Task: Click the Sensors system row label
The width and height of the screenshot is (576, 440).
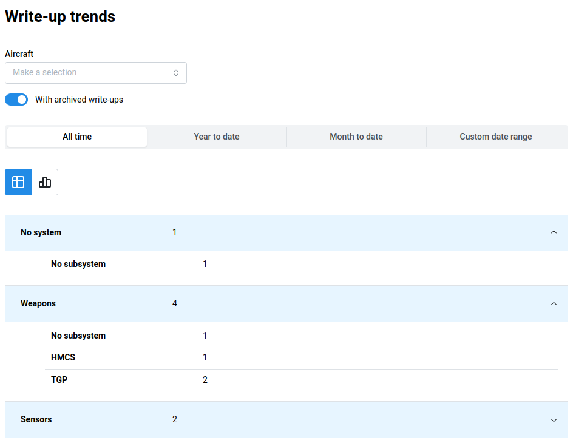Action: click(36, 419)
